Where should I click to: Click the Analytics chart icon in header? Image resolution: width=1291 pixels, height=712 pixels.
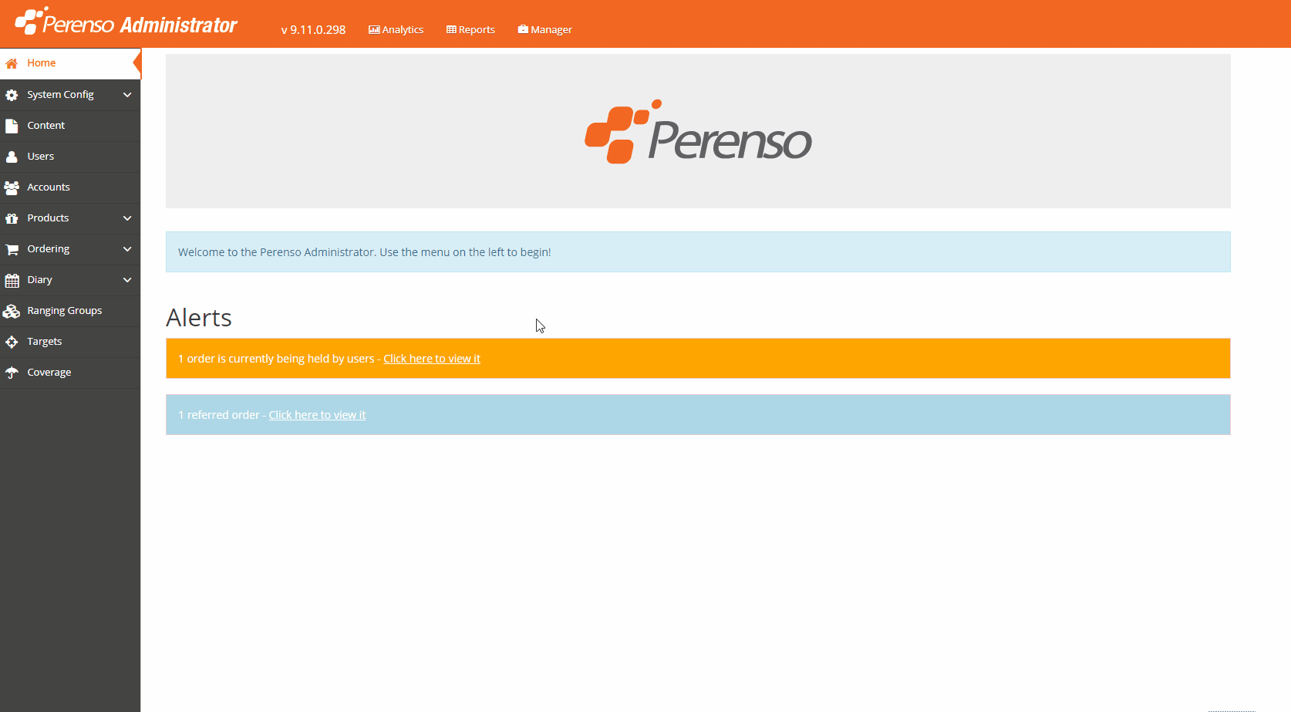[x=374, y=30]
